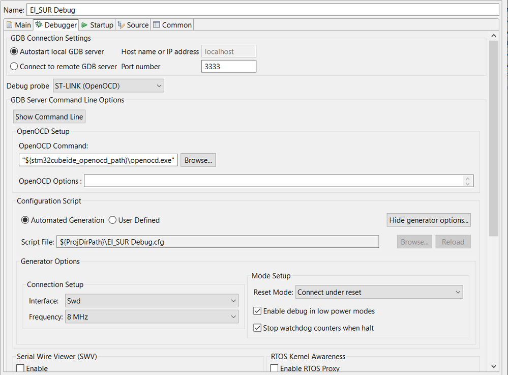Image resolution: width=508 pixels, height=375 pixels.
Task: Click the OpenOCD Command path field
Action: [x=98, y=160]
